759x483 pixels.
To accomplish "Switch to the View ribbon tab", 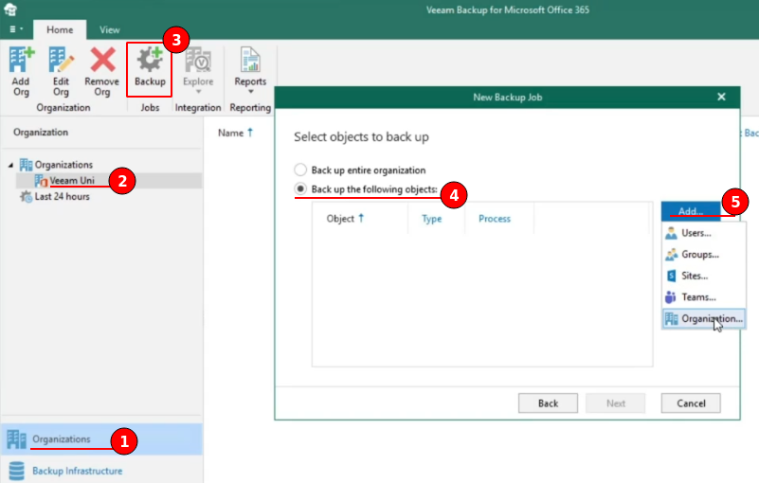I will [x=109, y=30].
